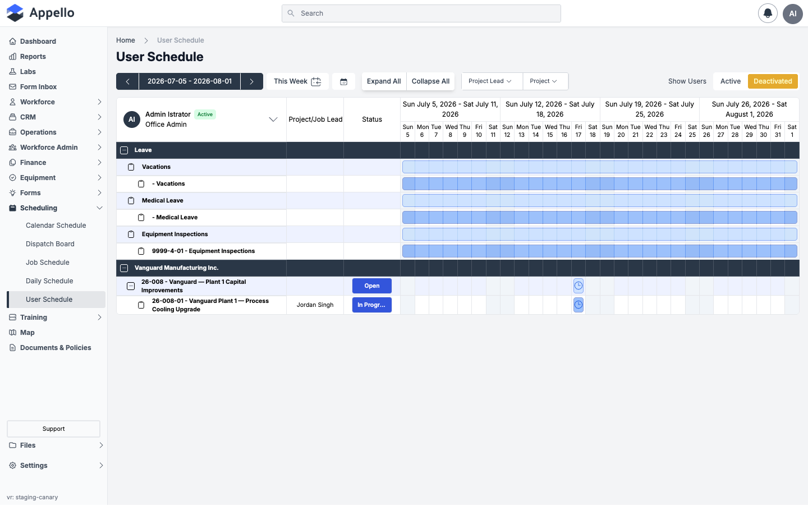The height and width of the screenshot is (515, 808).
Task: Click clock marker in Plant 1 Capital Improvements row
Action: pyautogui.click(x=579, y=286)
